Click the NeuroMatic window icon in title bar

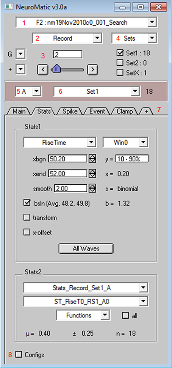(x=9, y=7)
